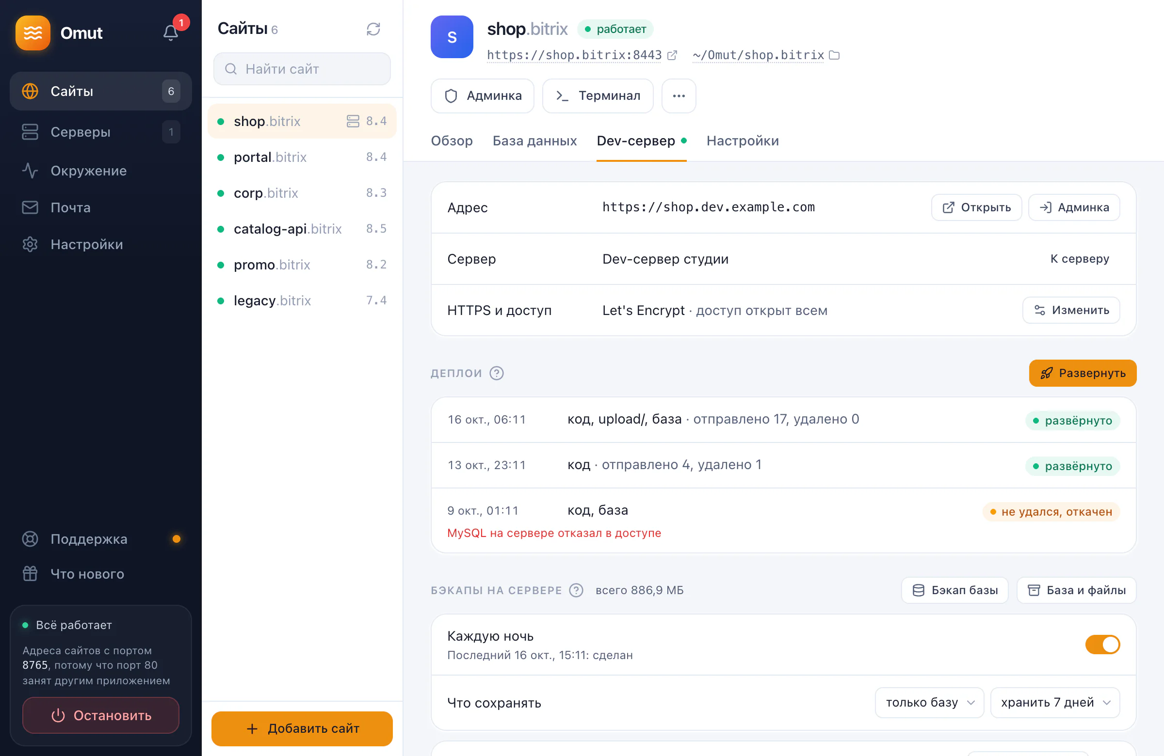Open the хранить 7 дней dropdown
1164x756 pixels.
1055,703
